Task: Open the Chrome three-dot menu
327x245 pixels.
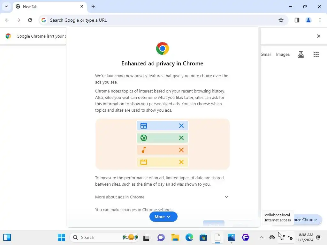Action: [320, 20]
